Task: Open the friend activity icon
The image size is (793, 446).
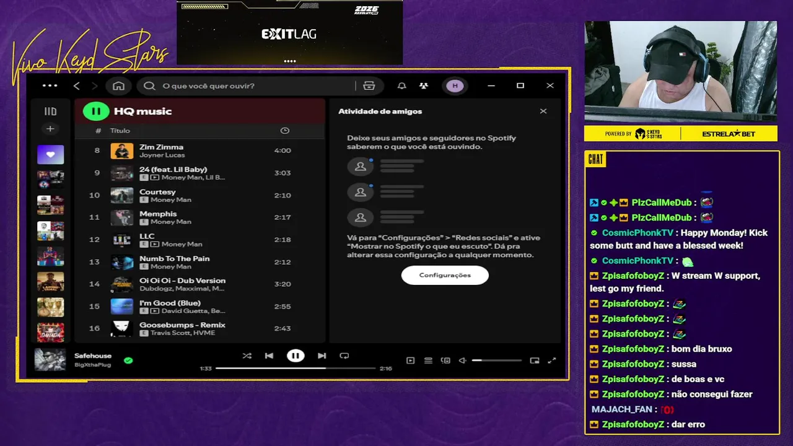Action: click(x=423, y=86)
